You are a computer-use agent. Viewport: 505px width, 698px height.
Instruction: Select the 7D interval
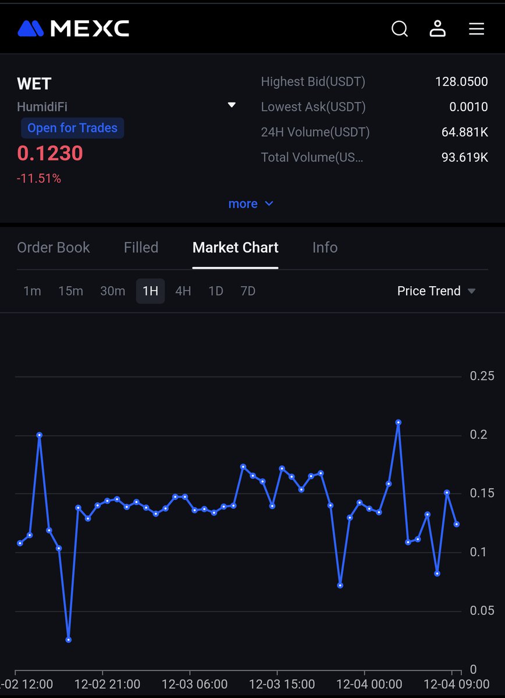click(x=248, y=291)
